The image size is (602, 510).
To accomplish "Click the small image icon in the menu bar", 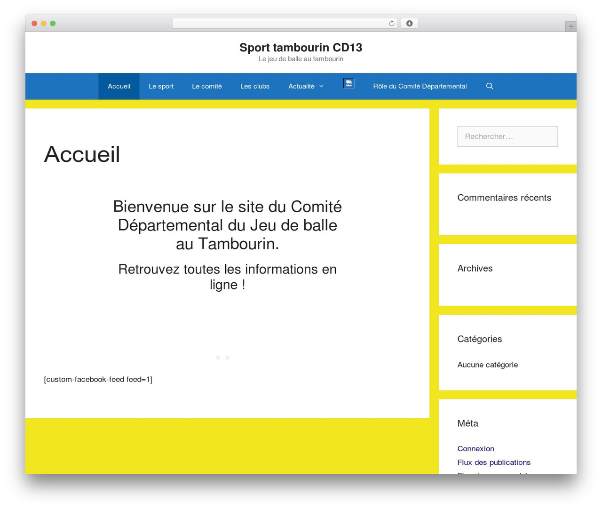I will tap(349, 83).
